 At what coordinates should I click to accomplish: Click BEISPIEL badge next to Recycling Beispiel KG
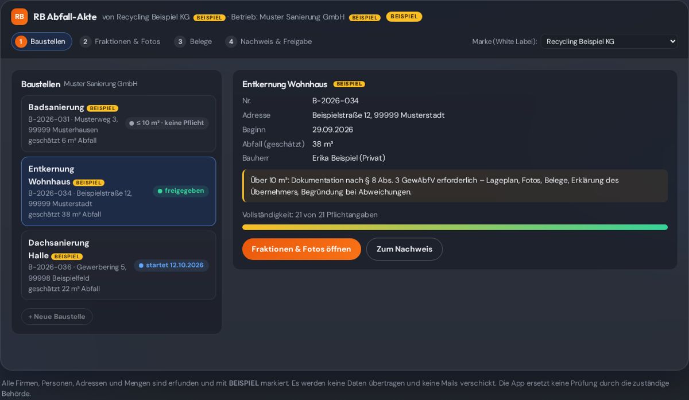coord(209,18)
